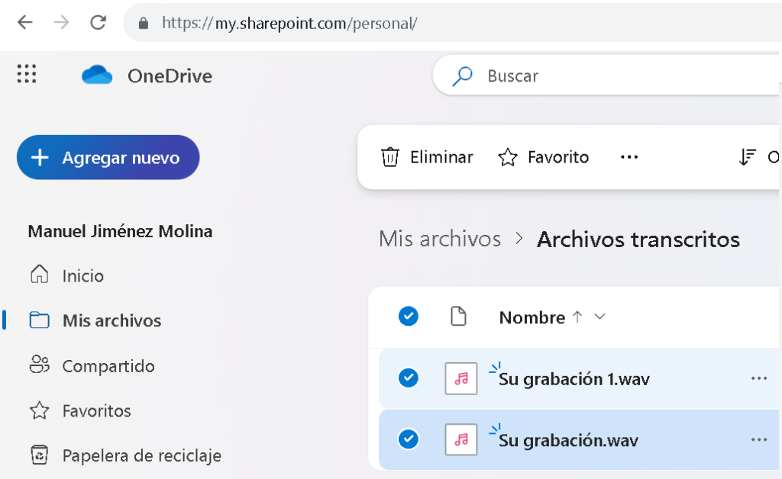Image resolution: width=782 pixels, height=479 pixels.
Task: Click the Agregar nuevo button
Action: (x=108, y=157)
